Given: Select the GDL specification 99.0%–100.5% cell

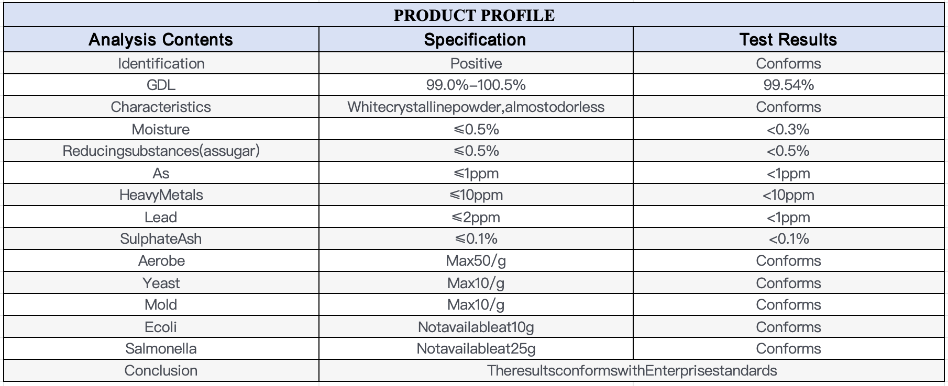Looking at the screenshot, I should click(476, 85).
